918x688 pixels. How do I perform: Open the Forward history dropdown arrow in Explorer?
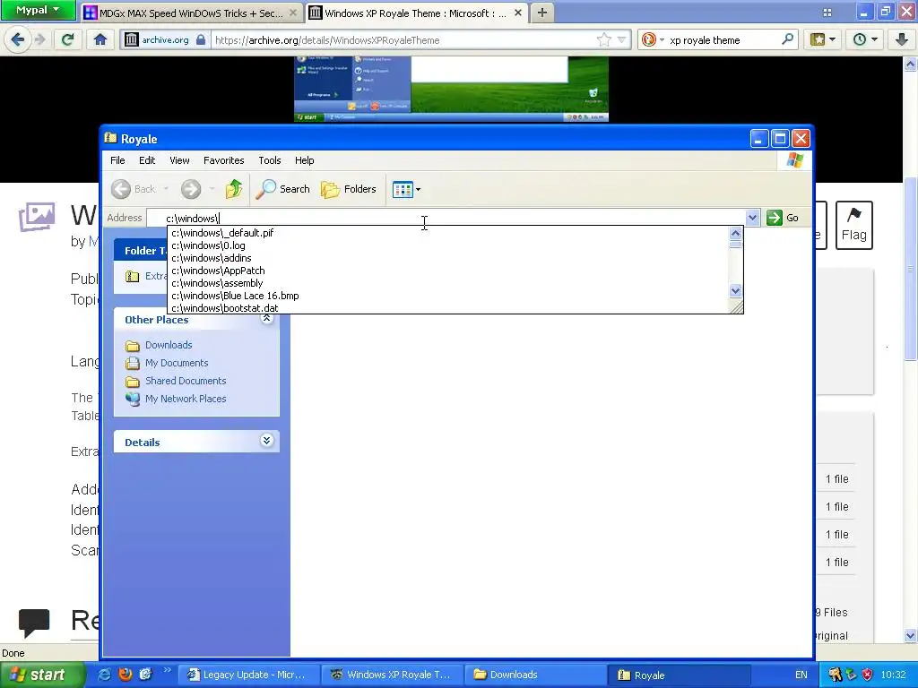click(212, 189)
